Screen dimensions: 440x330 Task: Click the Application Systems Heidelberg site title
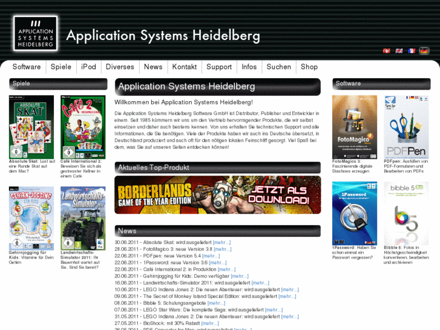(x=163, y=36)
